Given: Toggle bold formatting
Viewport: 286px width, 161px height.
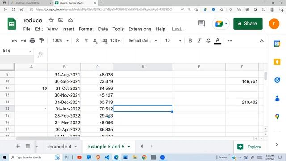Looking at the screenshot, I should point(190,41).
